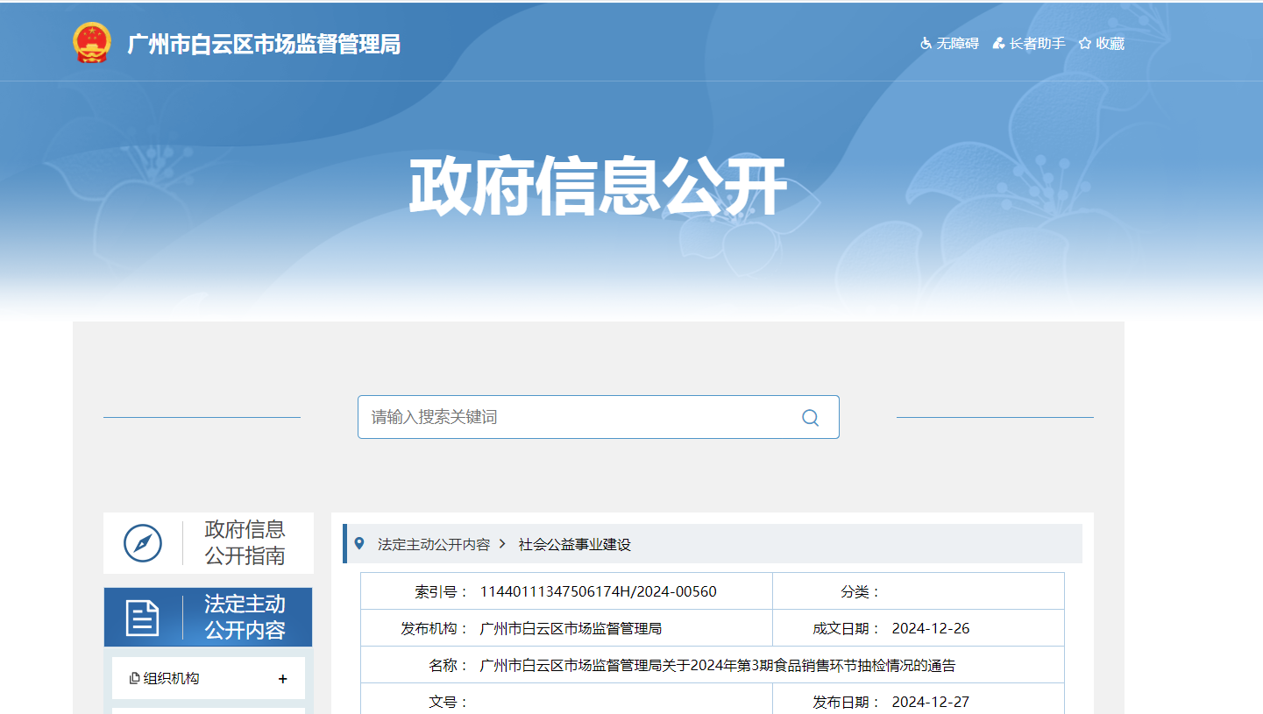Select the 收藏 bookmark link
1263x714 pixels.
pos(1110,43)
